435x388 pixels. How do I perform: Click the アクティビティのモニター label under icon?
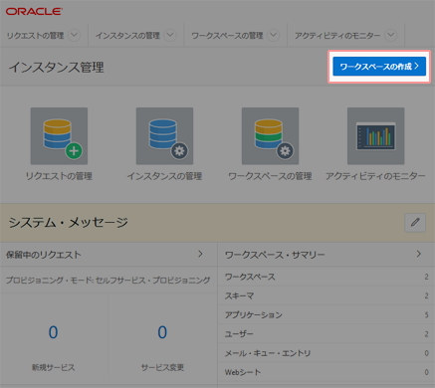click(375, 176)
